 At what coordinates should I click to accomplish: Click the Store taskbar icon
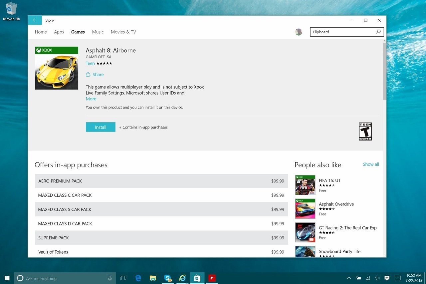(197, 278)
